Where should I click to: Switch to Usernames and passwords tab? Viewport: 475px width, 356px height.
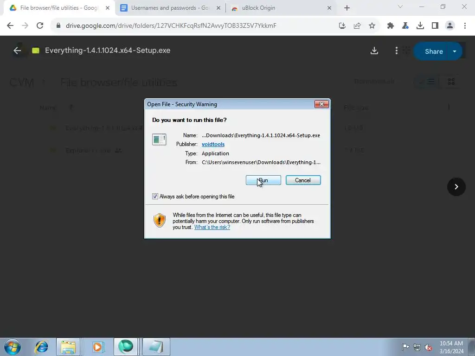click(x=170, y=8)
